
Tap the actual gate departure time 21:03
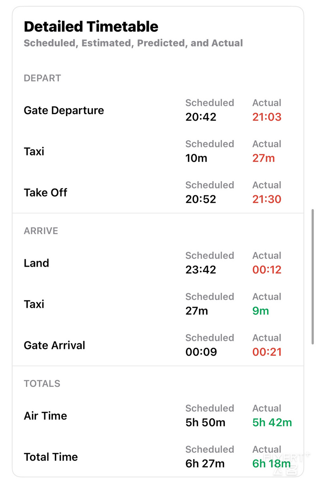point(267,117)
